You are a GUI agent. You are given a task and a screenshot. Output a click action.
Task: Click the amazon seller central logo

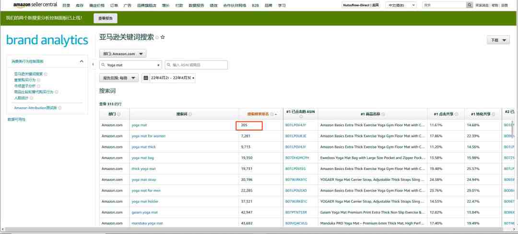coord(35,5)
